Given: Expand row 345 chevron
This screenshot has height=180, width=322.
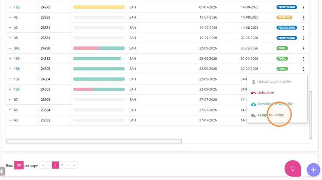Looking at the screenshot, I should (10, 48).
